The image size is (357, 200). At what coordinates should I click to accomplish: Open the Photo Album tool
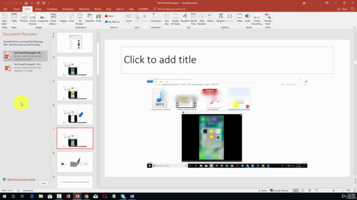point(54,19)
